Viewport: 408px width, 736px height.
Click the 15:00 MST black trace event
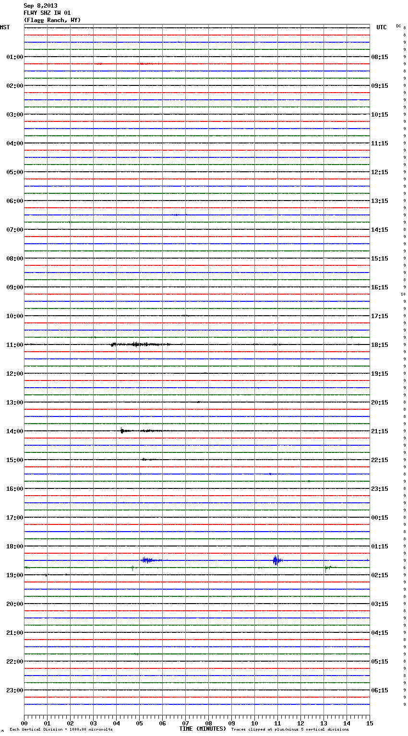146,460
